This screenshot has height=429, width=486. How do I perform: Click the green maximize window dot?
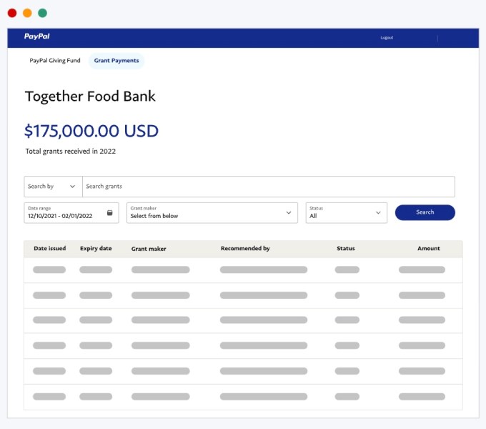point(43,13)
